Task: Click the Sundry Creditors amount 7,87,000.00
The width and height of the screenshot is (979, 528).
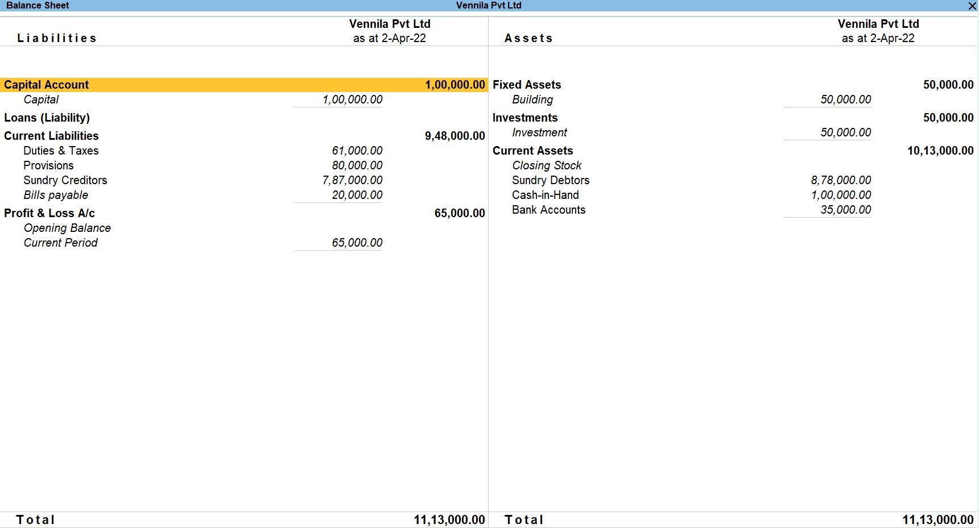Action: 352,180
